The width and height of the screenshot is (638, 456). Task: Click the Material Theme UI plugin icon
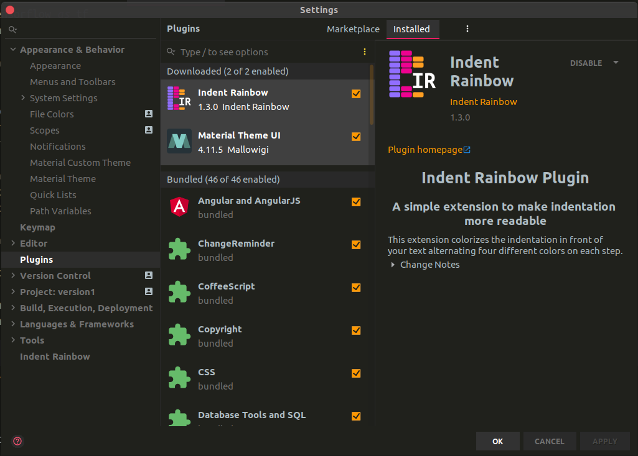(x=179, y=141)
